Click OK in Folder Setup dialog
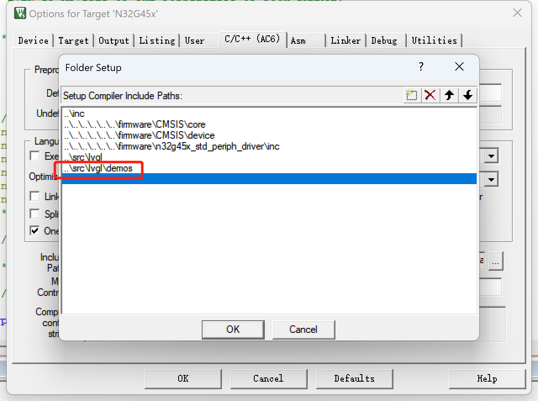The width and height of the screenshot is (538, 401). (x=233, y=330)
